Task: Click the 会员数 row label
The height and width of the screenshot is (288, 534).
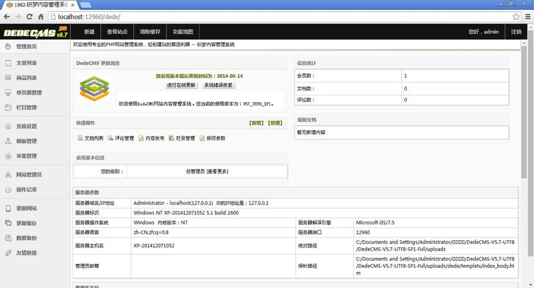Action: 305,75
